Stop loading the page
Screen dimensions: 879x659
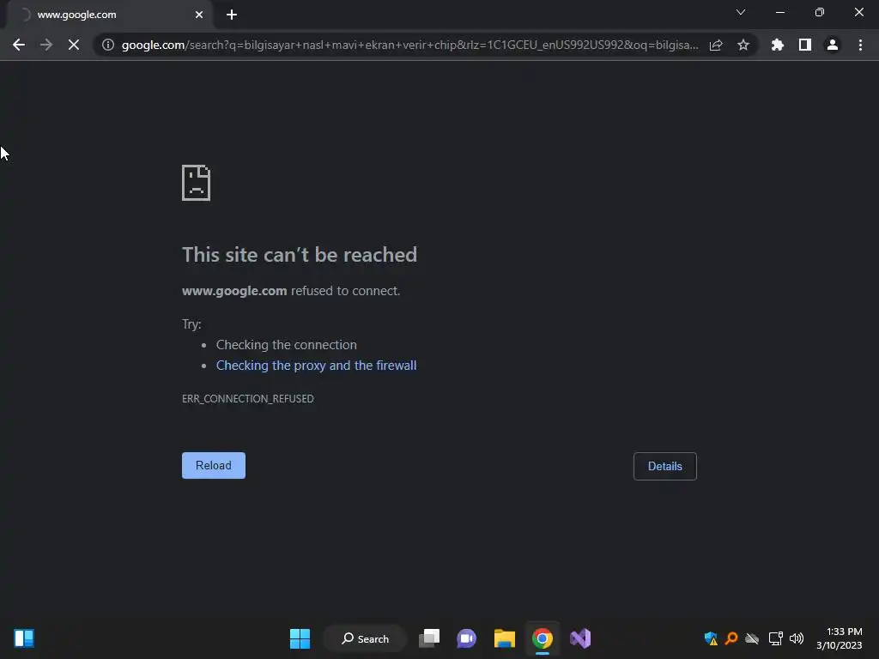[74, 45]
